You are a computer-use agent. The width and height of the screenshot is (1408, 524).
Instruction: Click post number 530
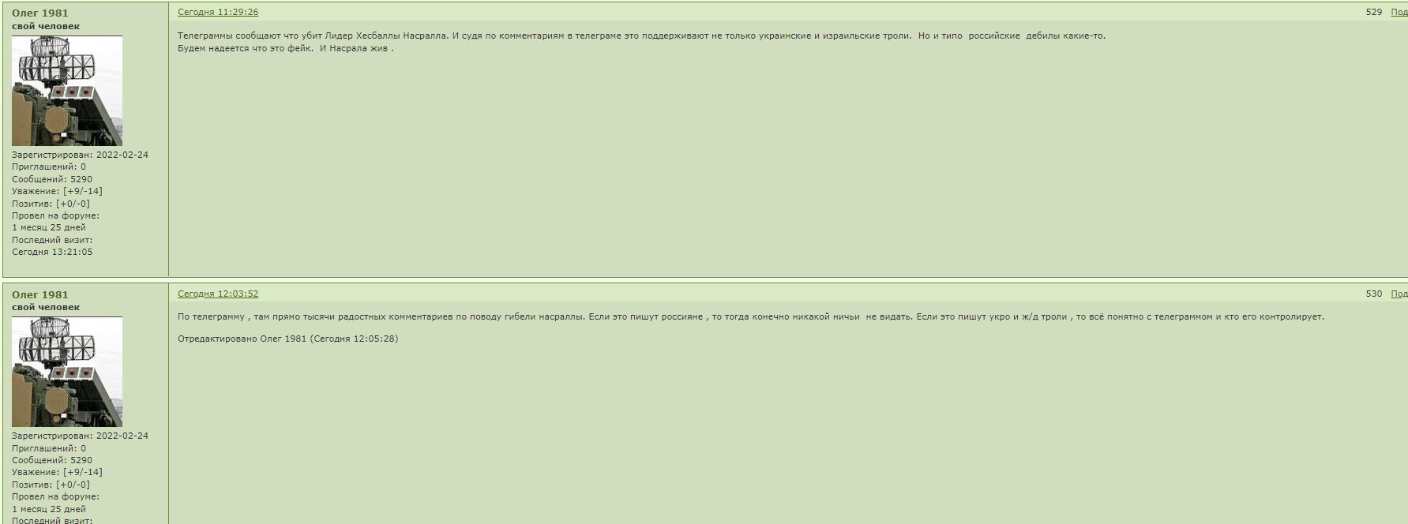pos(1374,294)
